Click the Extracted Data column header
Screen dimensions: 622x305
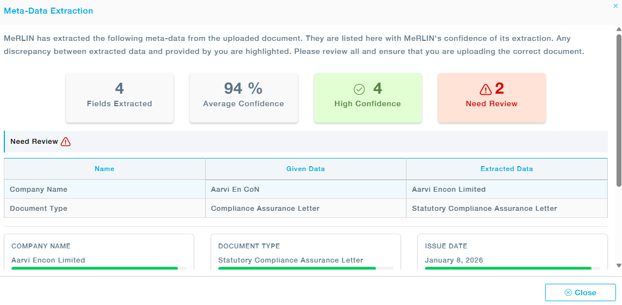pyautogui.click(x=506, y=169)
